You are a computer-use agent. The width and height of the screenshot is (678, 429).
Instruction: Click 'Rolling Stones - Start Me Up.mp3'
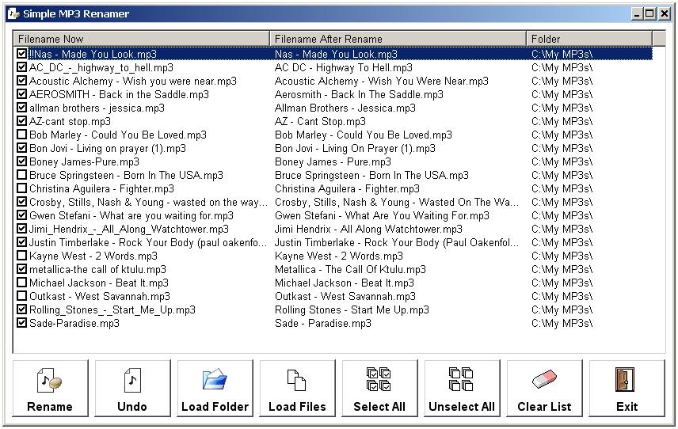coord(352,309)
